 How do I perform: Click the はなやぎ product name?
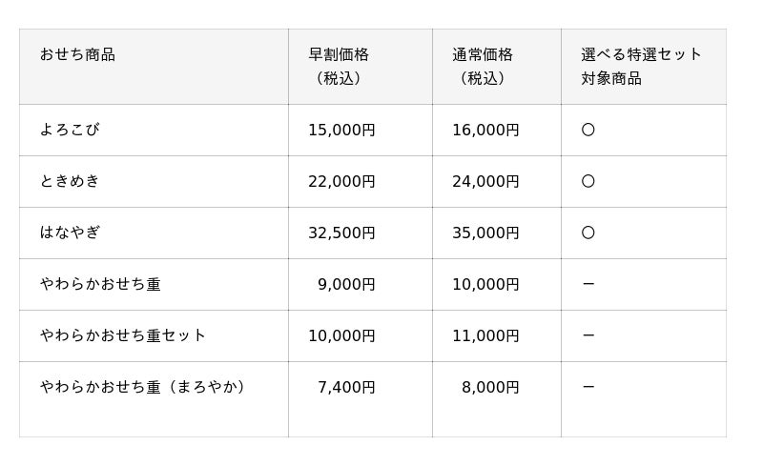(x=70, y=233)
